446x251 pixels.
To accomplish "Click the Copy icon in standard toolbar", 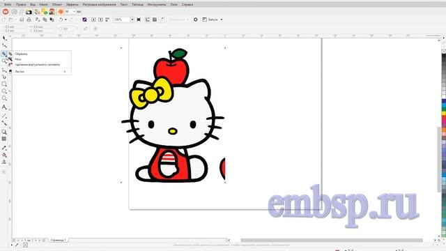I will tap(45, 20).
